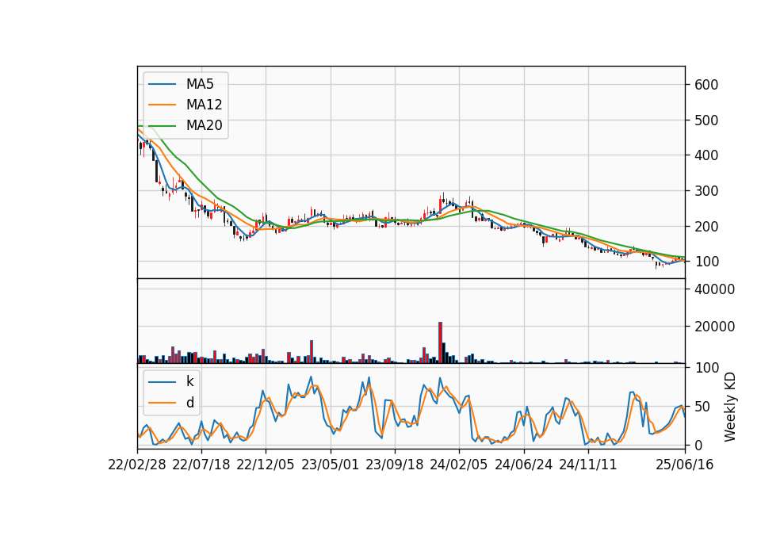Click the 23/05/01 date axis label
This screenshot has width=761, height=547.
pyautogui.click(x=331, y=465)
